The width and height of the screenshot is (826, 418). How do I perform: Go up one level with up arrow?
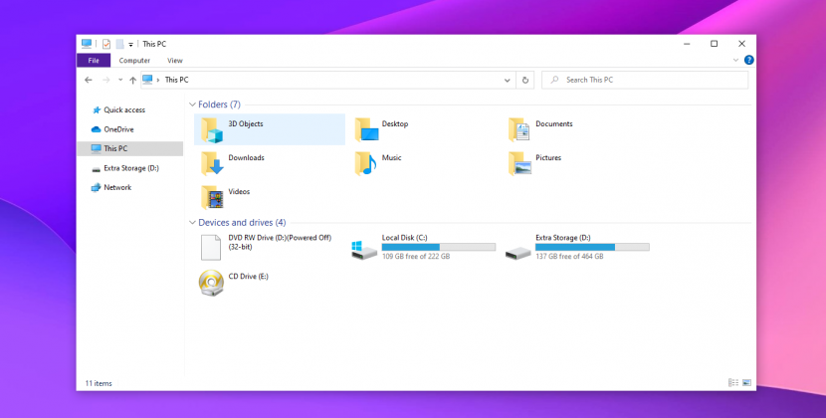coord(132,81)
